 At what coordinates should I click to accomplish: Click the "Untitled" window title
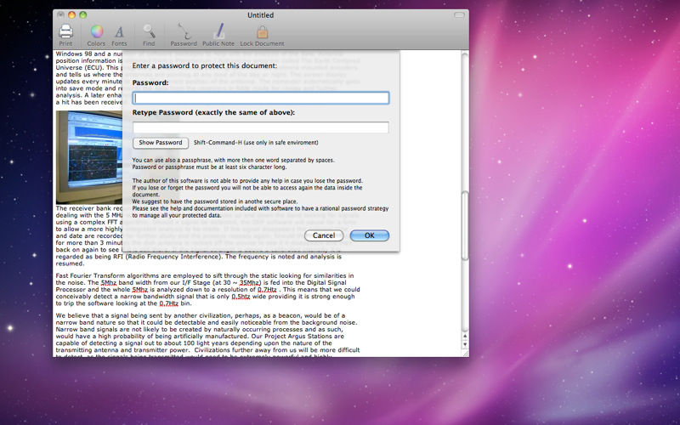(260, 15)
